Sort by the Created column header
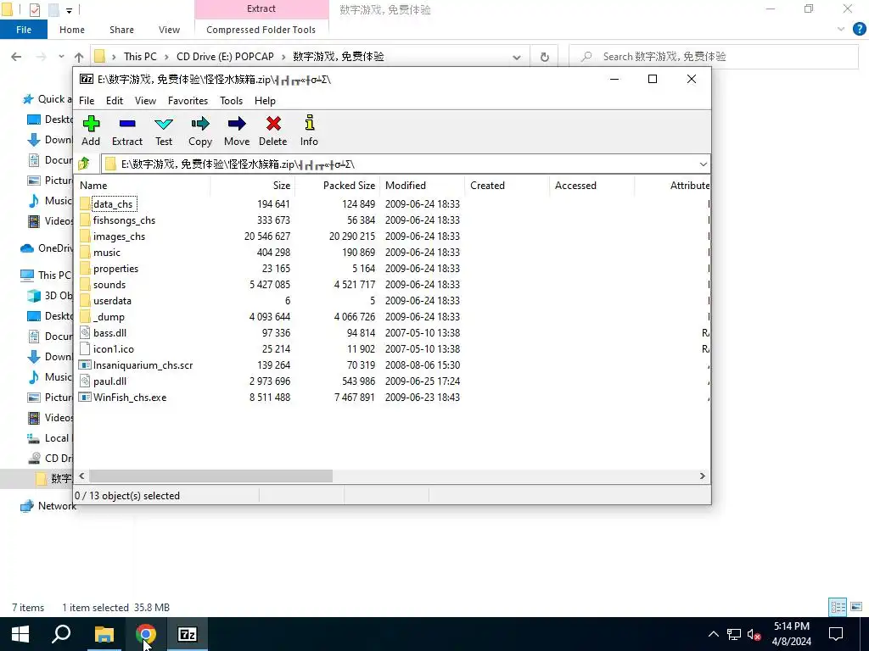Screen dimensions: 869x651 point(507,186)
